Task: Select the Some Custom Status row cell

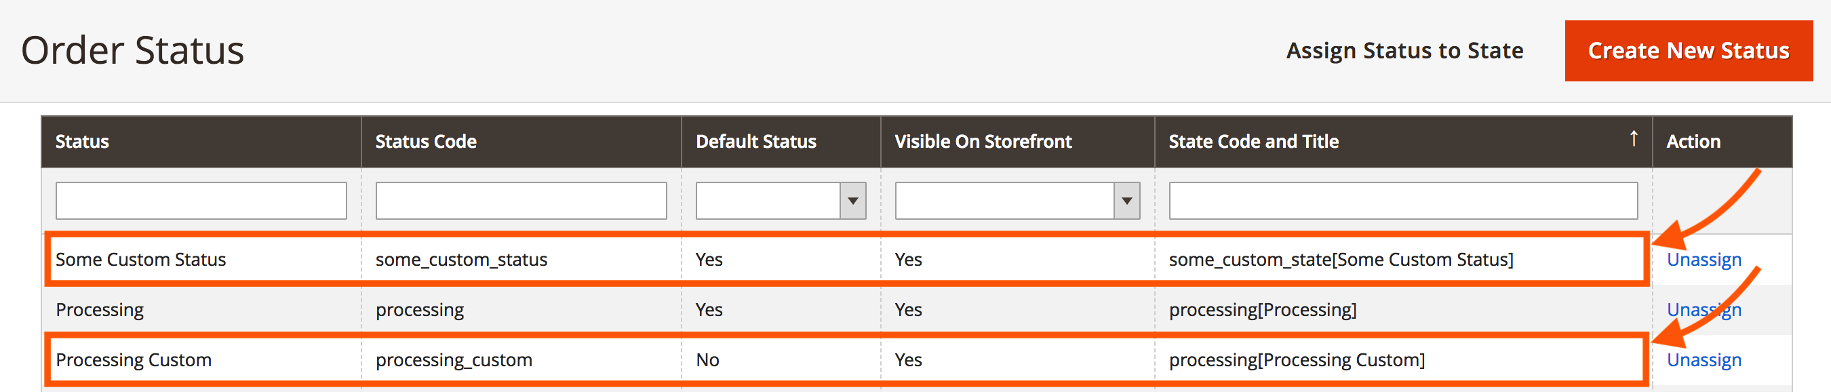Action: (x=141, y=260)
